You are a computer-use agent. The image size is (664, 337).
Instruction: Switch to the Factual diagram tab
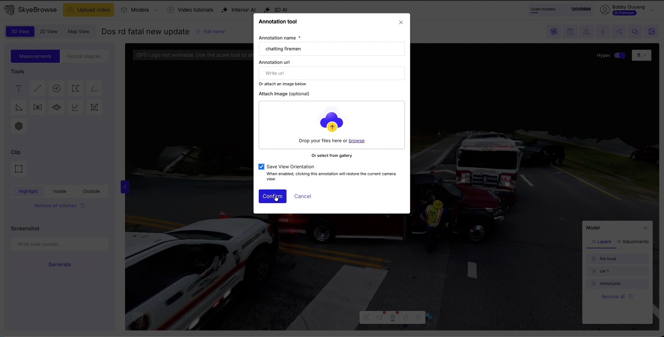point(84,56)
